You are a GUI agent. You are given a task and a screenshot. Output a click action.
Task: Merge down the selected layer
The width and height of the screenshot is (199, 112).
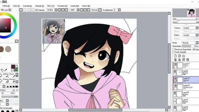[179, 59]
